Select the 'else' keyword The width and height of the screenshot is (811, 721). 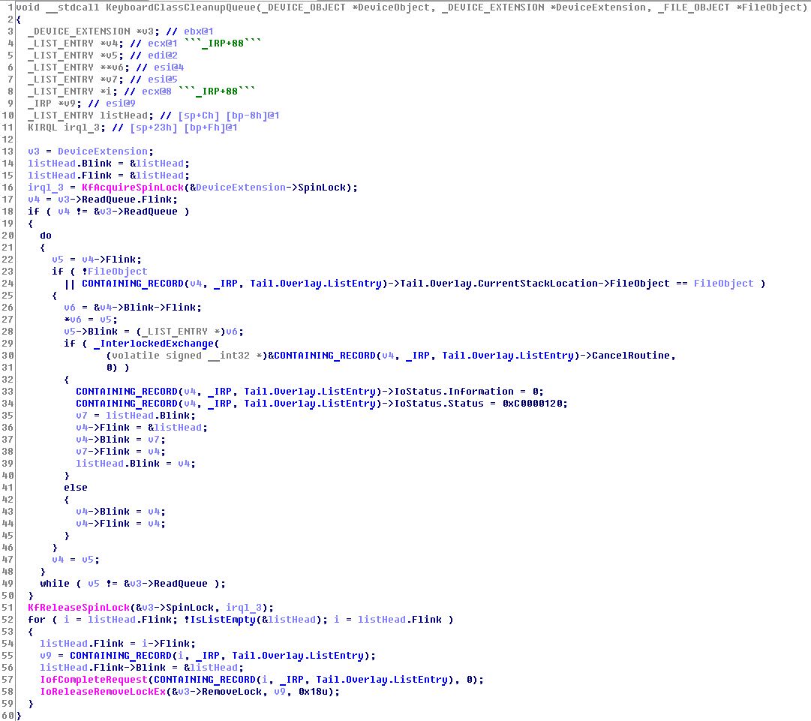[76, 487]
